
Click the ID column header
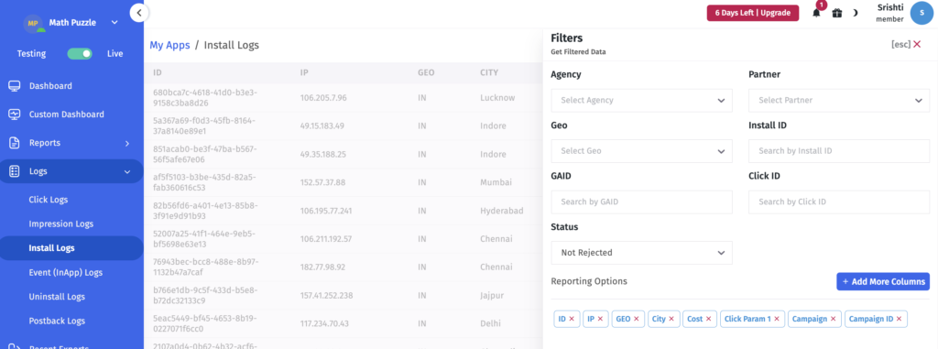[158, 73]
